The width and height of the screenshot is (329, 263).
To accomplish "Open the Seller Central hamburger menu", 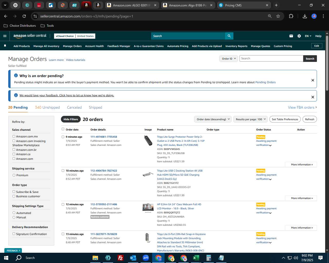I will pyautogui.click(x=5, y=36).
